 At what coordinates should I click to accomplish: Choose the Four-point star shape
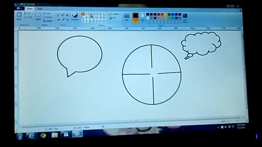point(86,21)
